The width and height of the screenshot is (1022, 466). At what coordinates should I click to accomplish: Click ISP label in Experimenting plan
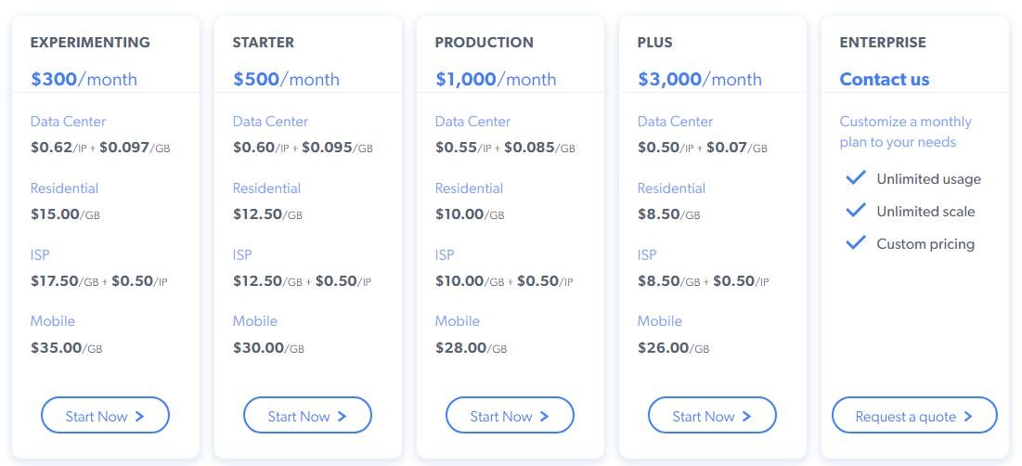[x=40, y=254]
